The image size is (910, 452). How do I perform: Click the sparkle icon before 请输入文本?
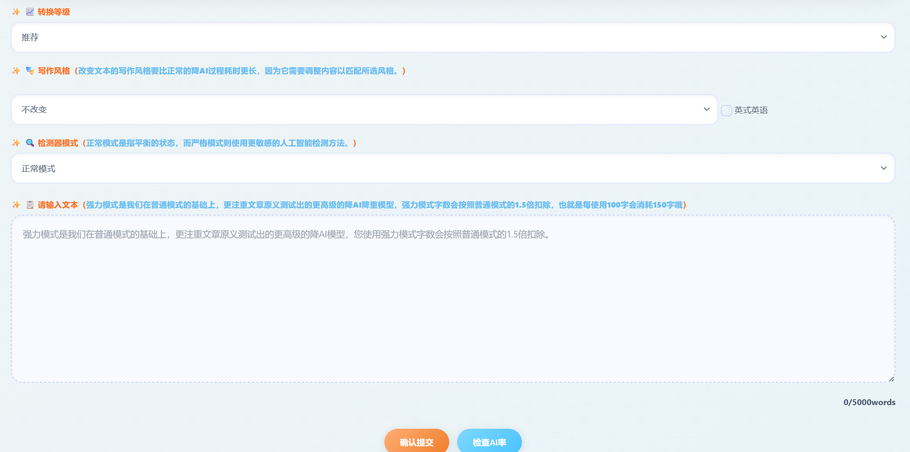pyautogui.click(x=16, y=205)
